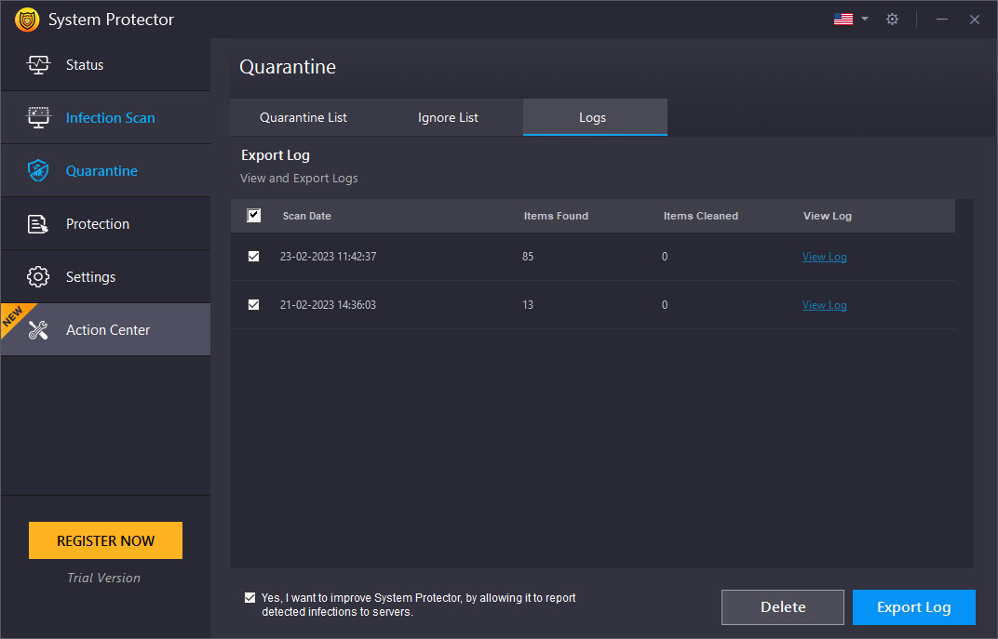The width and height of the screenshot is (998, 639).
Task: Uncheck the 21-02-2023 scan entry checkbox
Action: point(253,304)
